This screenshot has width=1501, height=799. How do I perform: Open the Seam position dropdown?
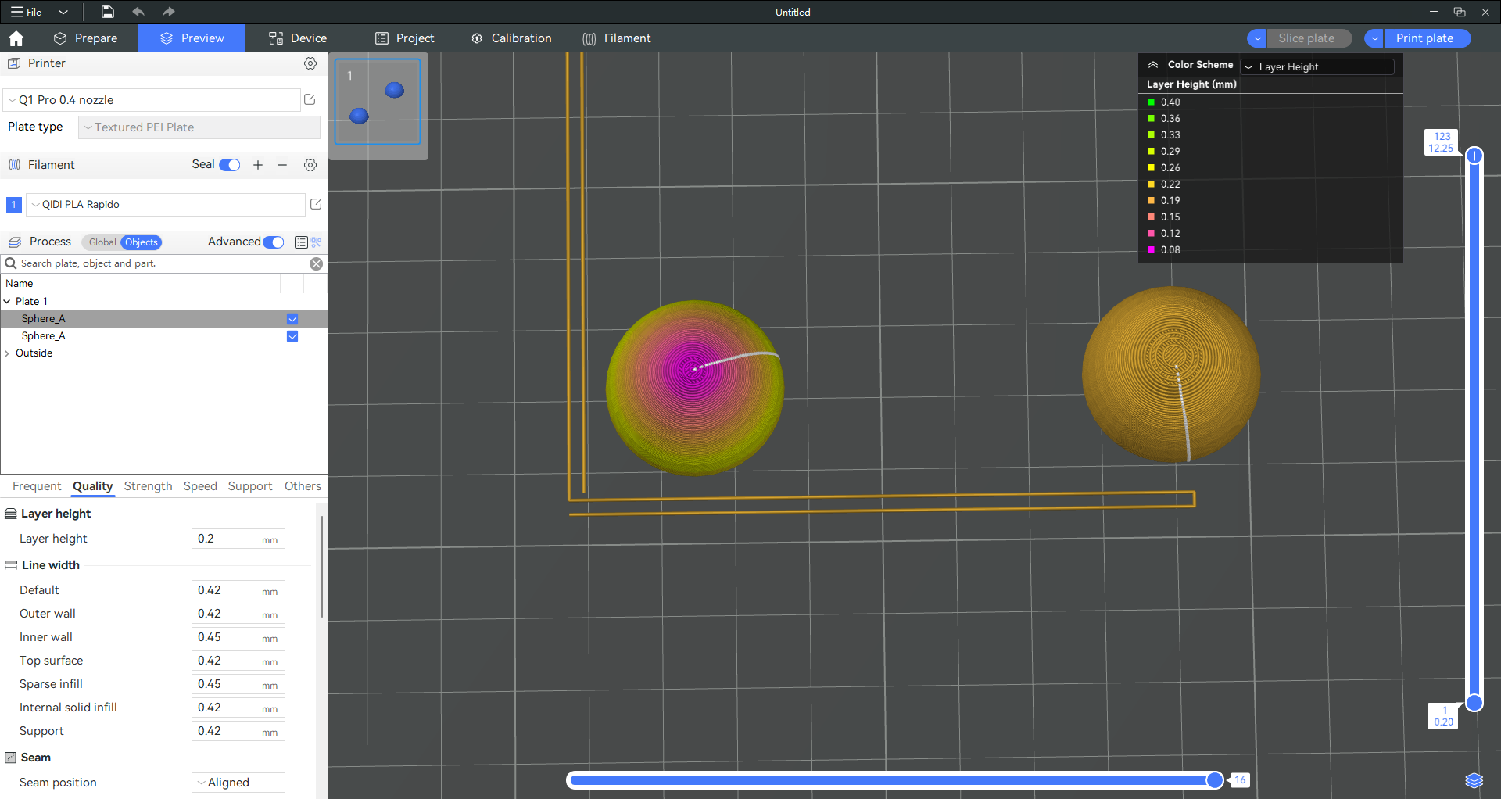[x=238, y=783]
